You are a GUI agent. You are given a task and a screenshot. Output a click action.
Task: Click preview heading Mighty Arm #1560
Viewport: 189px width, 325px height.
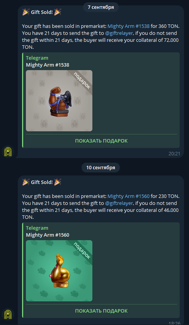click(48, 235)
